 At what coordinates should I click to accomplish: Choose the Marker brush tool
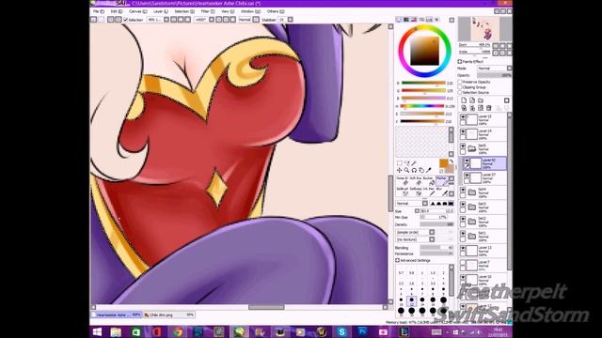(441, 181)
